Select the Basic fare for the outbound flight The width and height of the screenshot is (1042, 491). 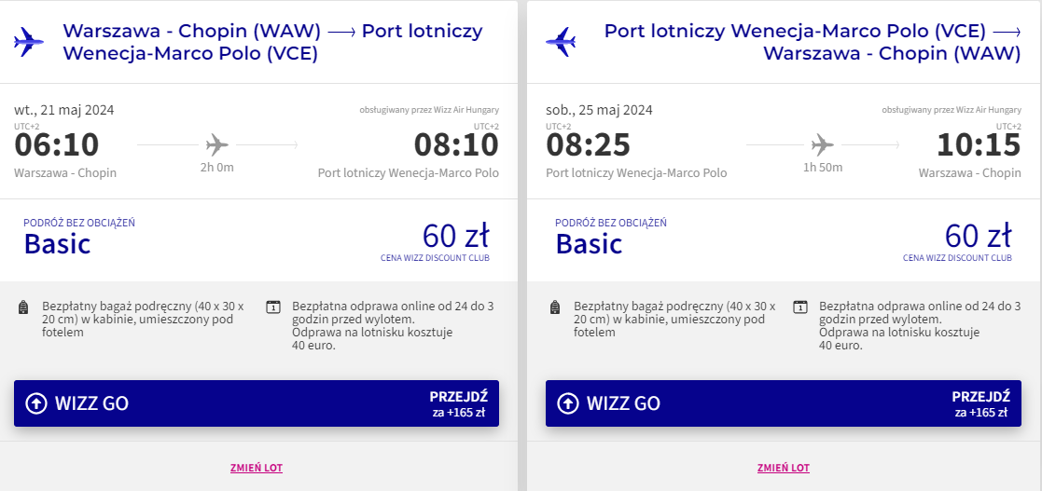tap(57, 244)
